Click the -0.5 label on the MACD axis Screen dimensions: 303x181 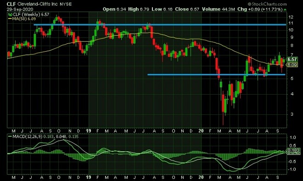pyautogui.click(x=292, y=161)
